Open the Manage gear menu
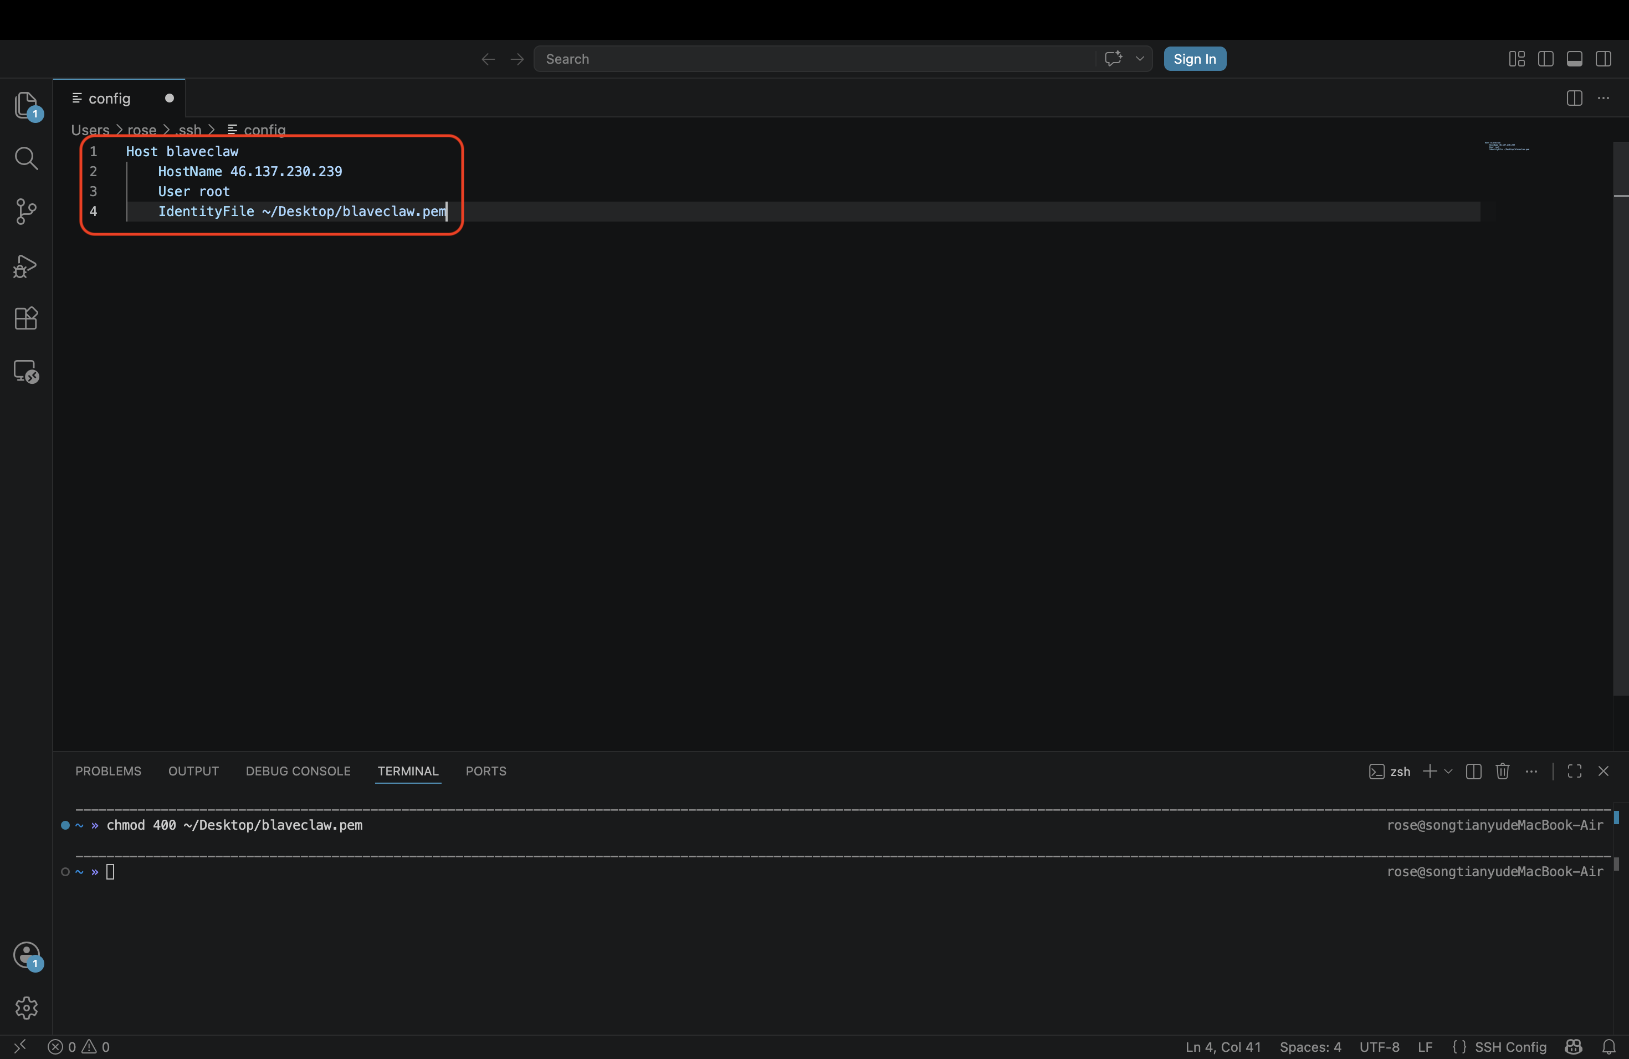 pyautogui.click(x=26, y=1007)
